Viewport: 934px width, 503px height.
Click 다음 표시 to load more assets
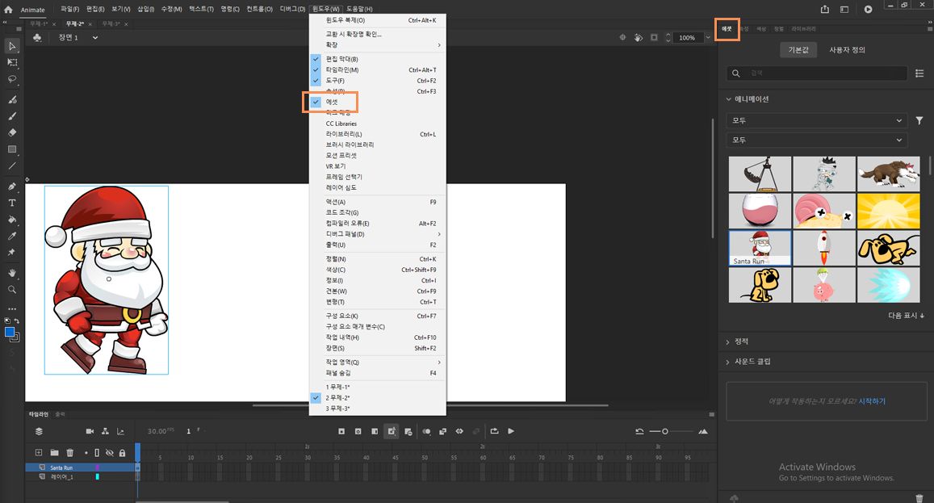click(906, 316)
